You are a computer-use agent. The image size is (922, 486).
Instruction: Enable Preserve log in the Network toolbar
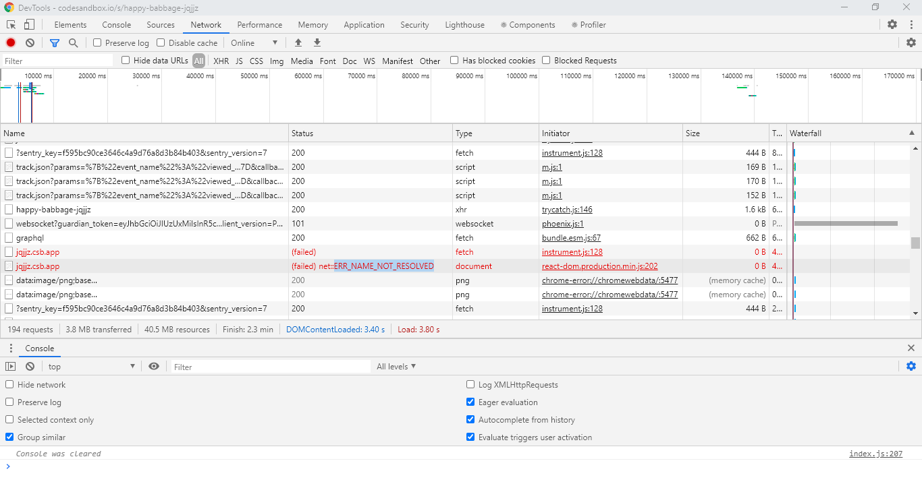(x=97, y=42)
